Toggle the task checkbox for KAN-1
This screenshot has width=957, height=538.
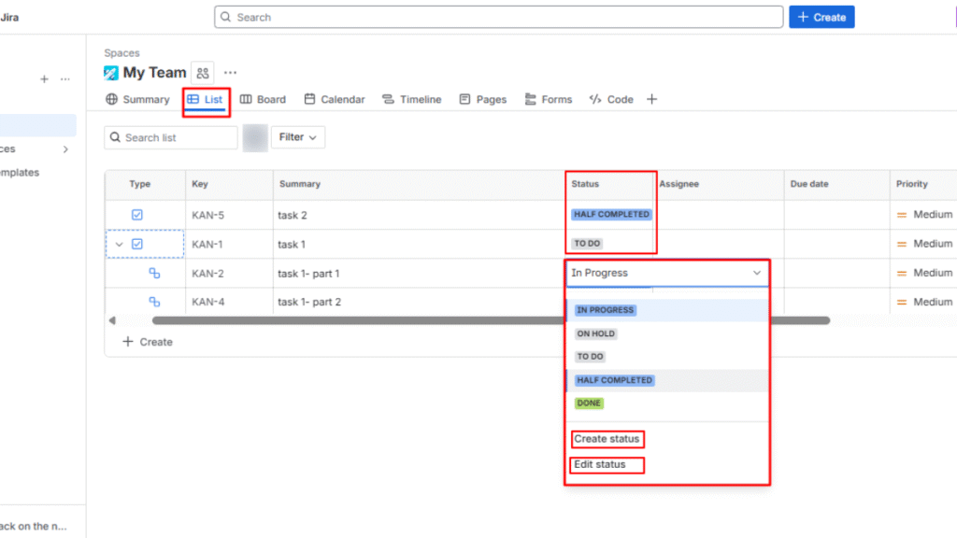137,243
